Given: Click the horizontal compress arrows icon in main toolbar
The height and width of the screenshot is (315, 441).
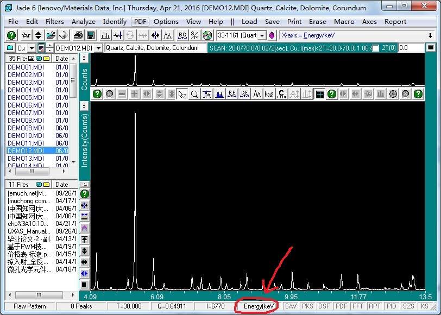Looking at the screenshot, I should tap(155, 35).
